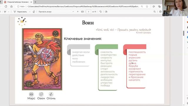This screenshot has height=106, width=188.
Task: Click the slide's logo in the corner
Action: pyautogui.click(x=22, y=21)
